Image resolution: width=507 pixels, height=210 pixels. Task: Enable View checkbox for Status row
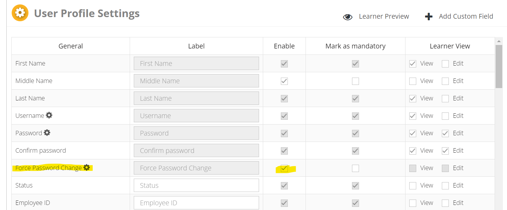coord(412,185)
